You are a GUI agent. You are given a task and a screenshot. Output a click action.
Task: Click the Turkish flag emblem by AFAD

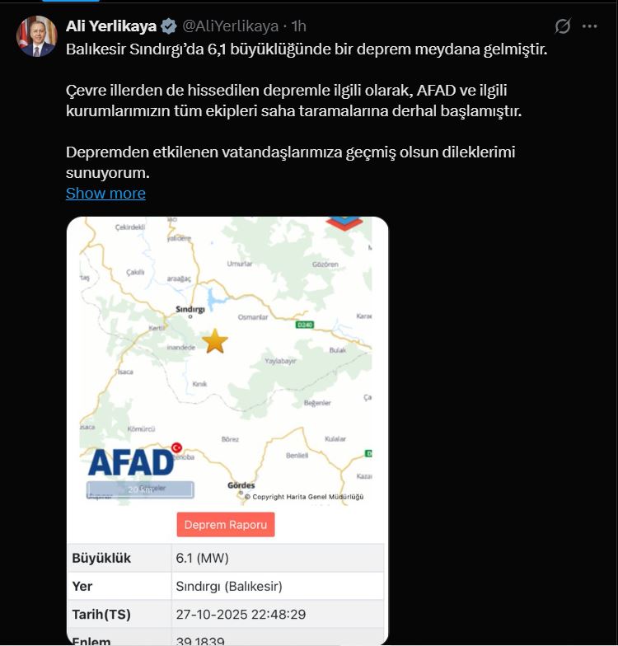click(176, 447)
